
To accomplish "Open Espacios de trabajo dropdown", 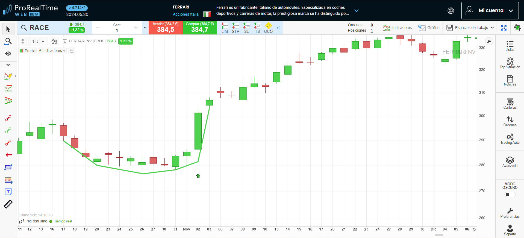I will click(x=470, y=28).
